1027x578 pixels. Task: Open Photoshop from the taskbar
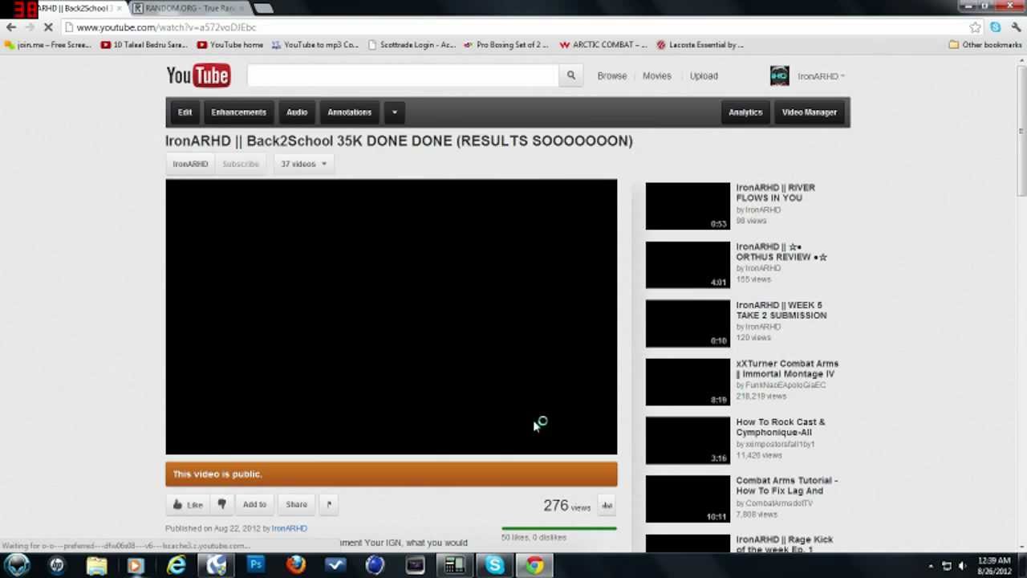coord(256,565)
